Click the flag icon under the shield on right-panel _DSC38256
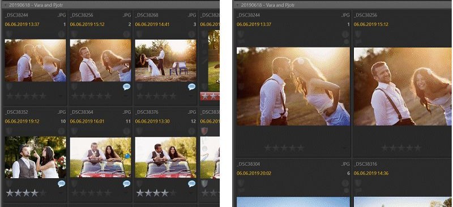The width and height of the screenshot is (453, 207). pos(358,42)
